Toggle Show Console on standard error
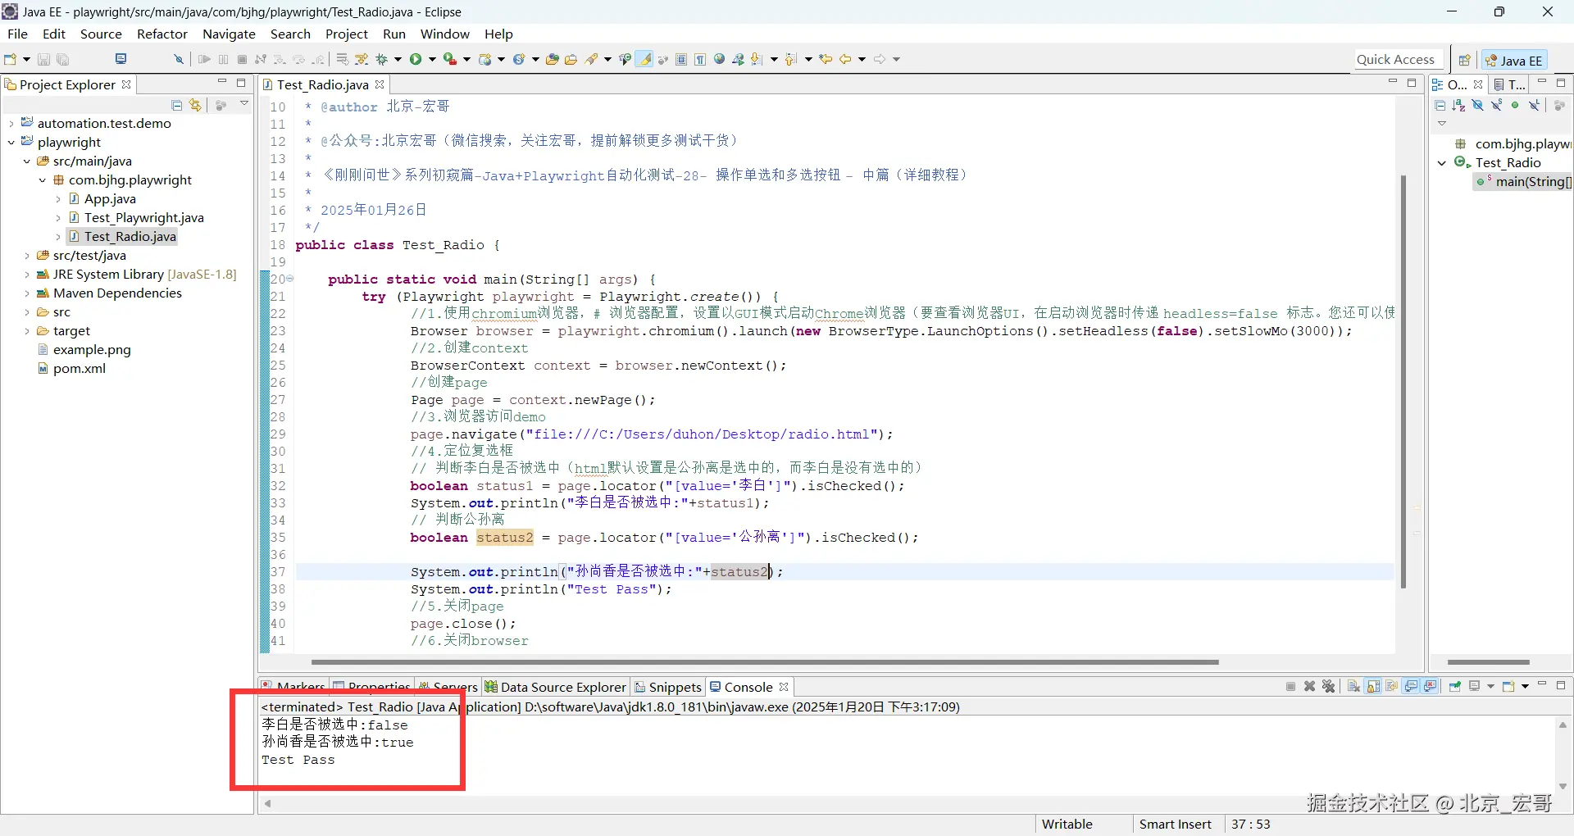 click(1430, 687)
